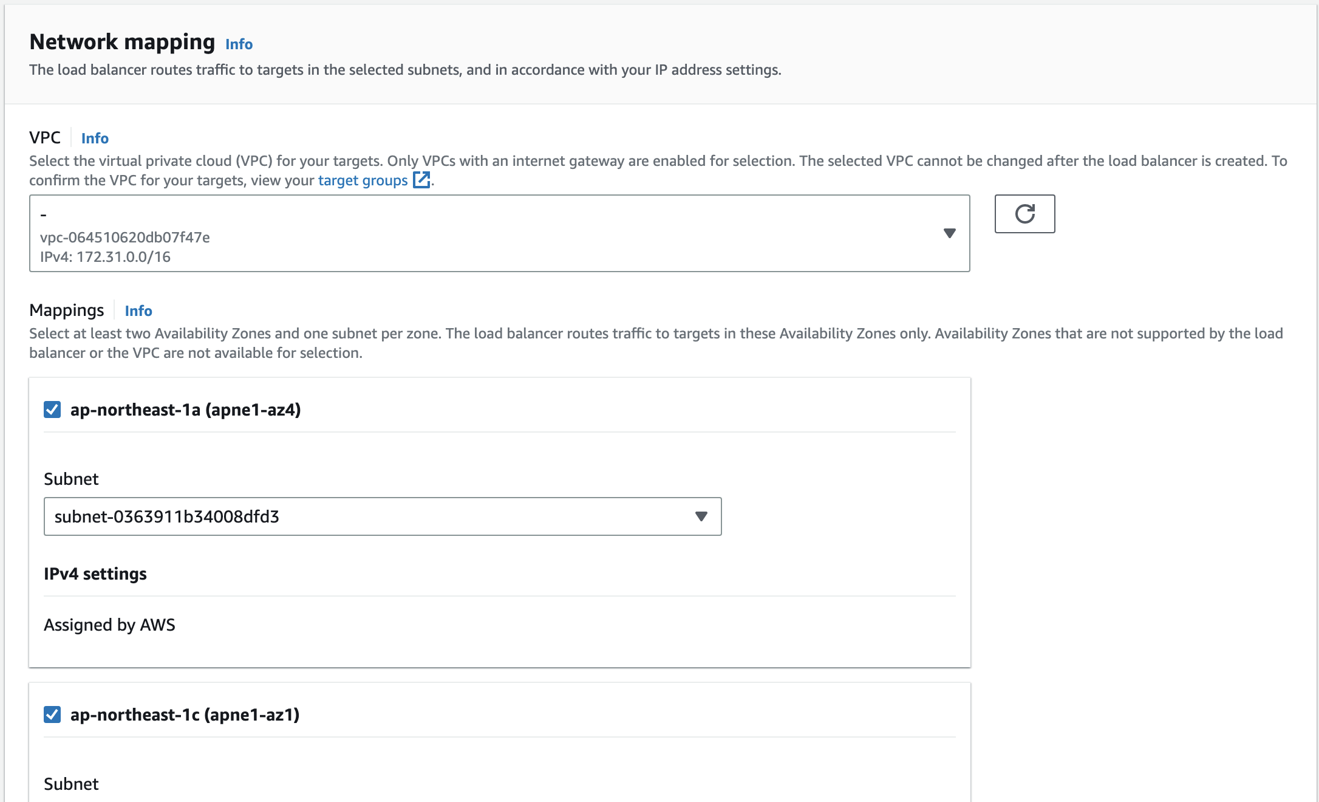Click the Assigned by AWS text
Viewport: 1319px width, 802px height.
(x=109, y=625)
